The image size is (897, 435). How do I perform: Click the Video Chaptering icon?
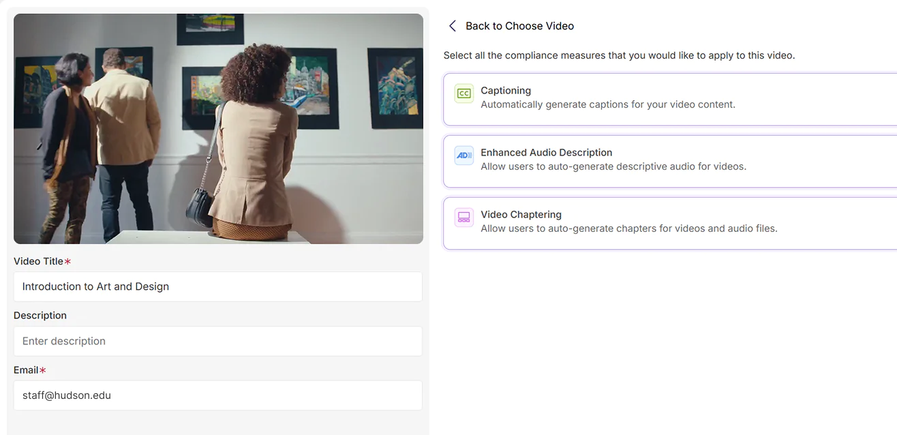[x=463, y=217]
